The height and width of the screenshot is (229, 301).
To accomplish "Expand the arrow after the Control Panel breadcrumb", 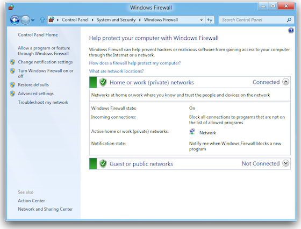I will tap(92, 20).
